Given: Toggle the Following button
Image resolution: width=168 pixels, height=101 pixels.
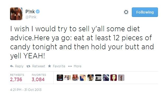Looking at the screenshot, I should (x=145, y=12).
